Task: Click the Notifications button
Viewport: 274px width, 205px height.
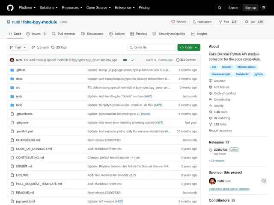Action: coord(202,22)
